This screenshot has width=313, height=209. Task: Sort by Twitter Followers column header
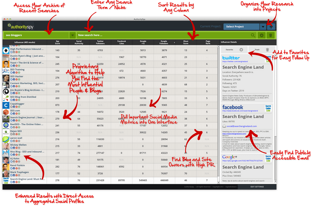pos(100,42)
